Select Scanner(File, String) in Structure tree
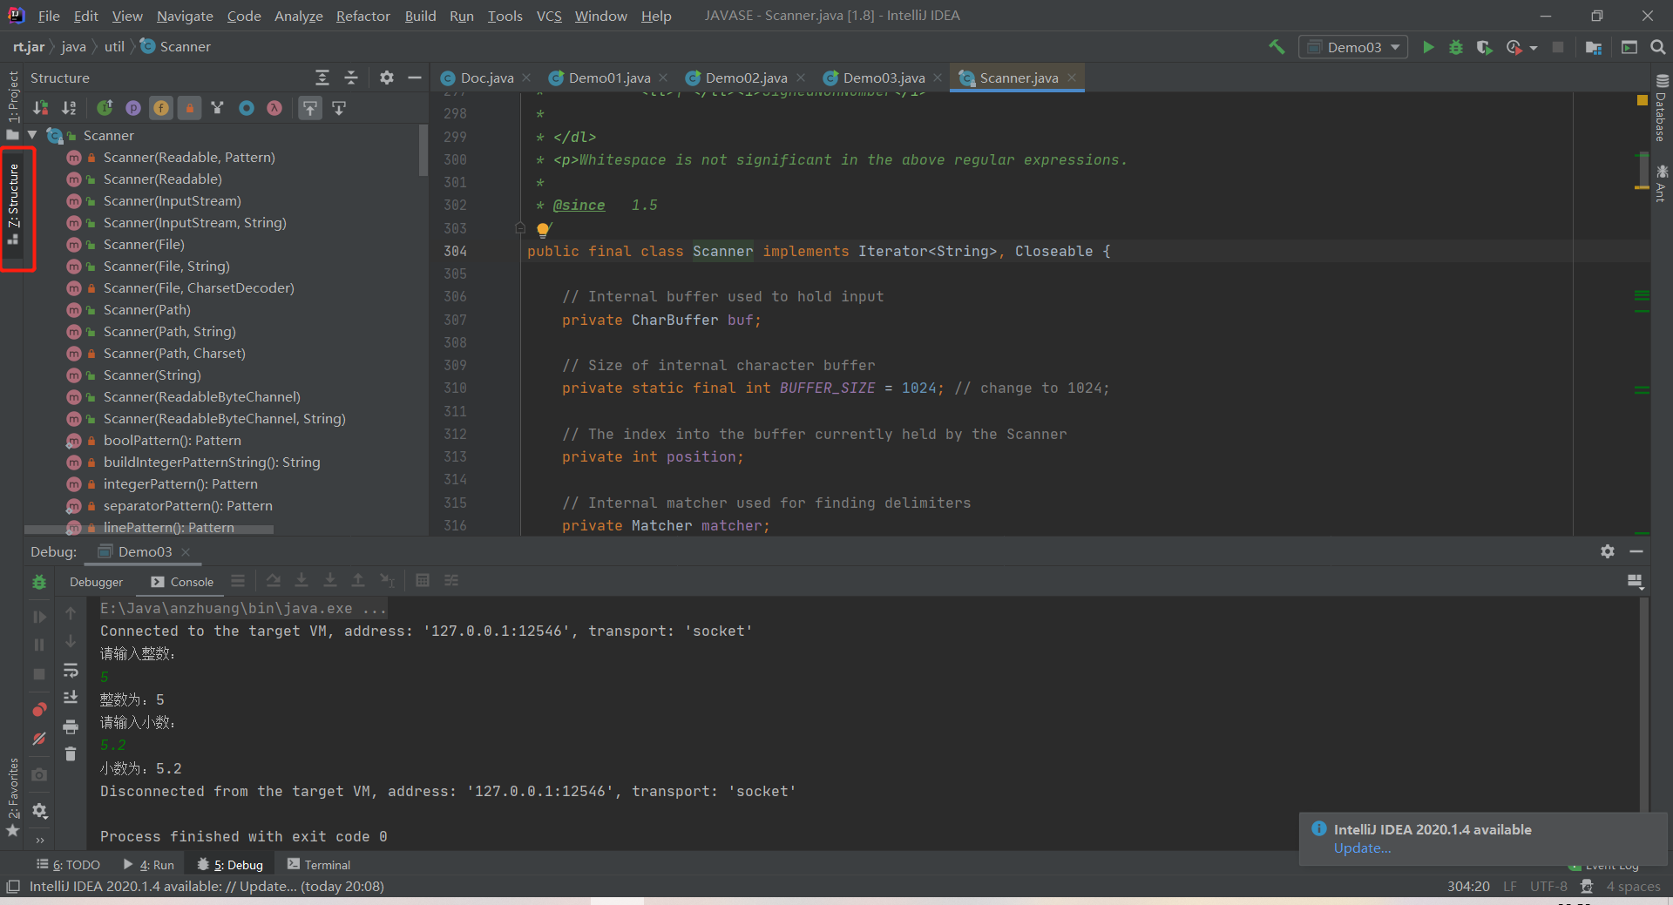This screenshot has width=1673, height=905. click(x=166, y=267)
